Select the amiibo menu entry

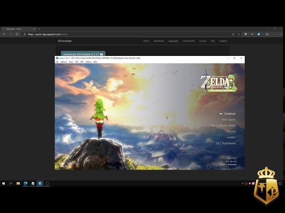(x=231, y=137)
